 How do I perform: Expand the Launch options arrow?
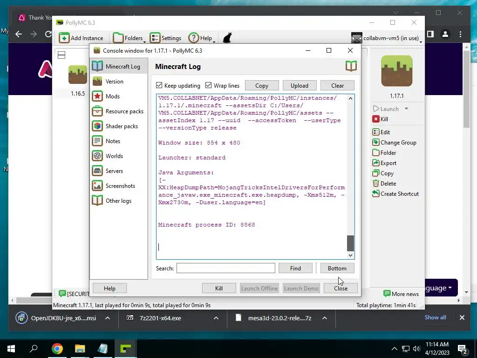pyautogui.click(x=406, y=109)
